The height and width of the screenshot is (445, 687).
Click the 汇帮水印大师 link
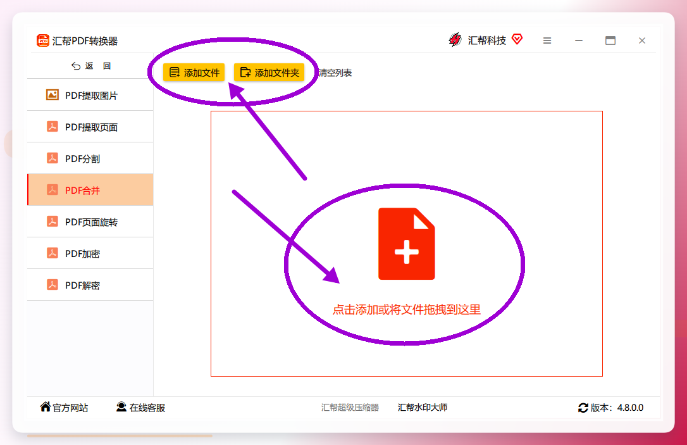pos(423,407)
